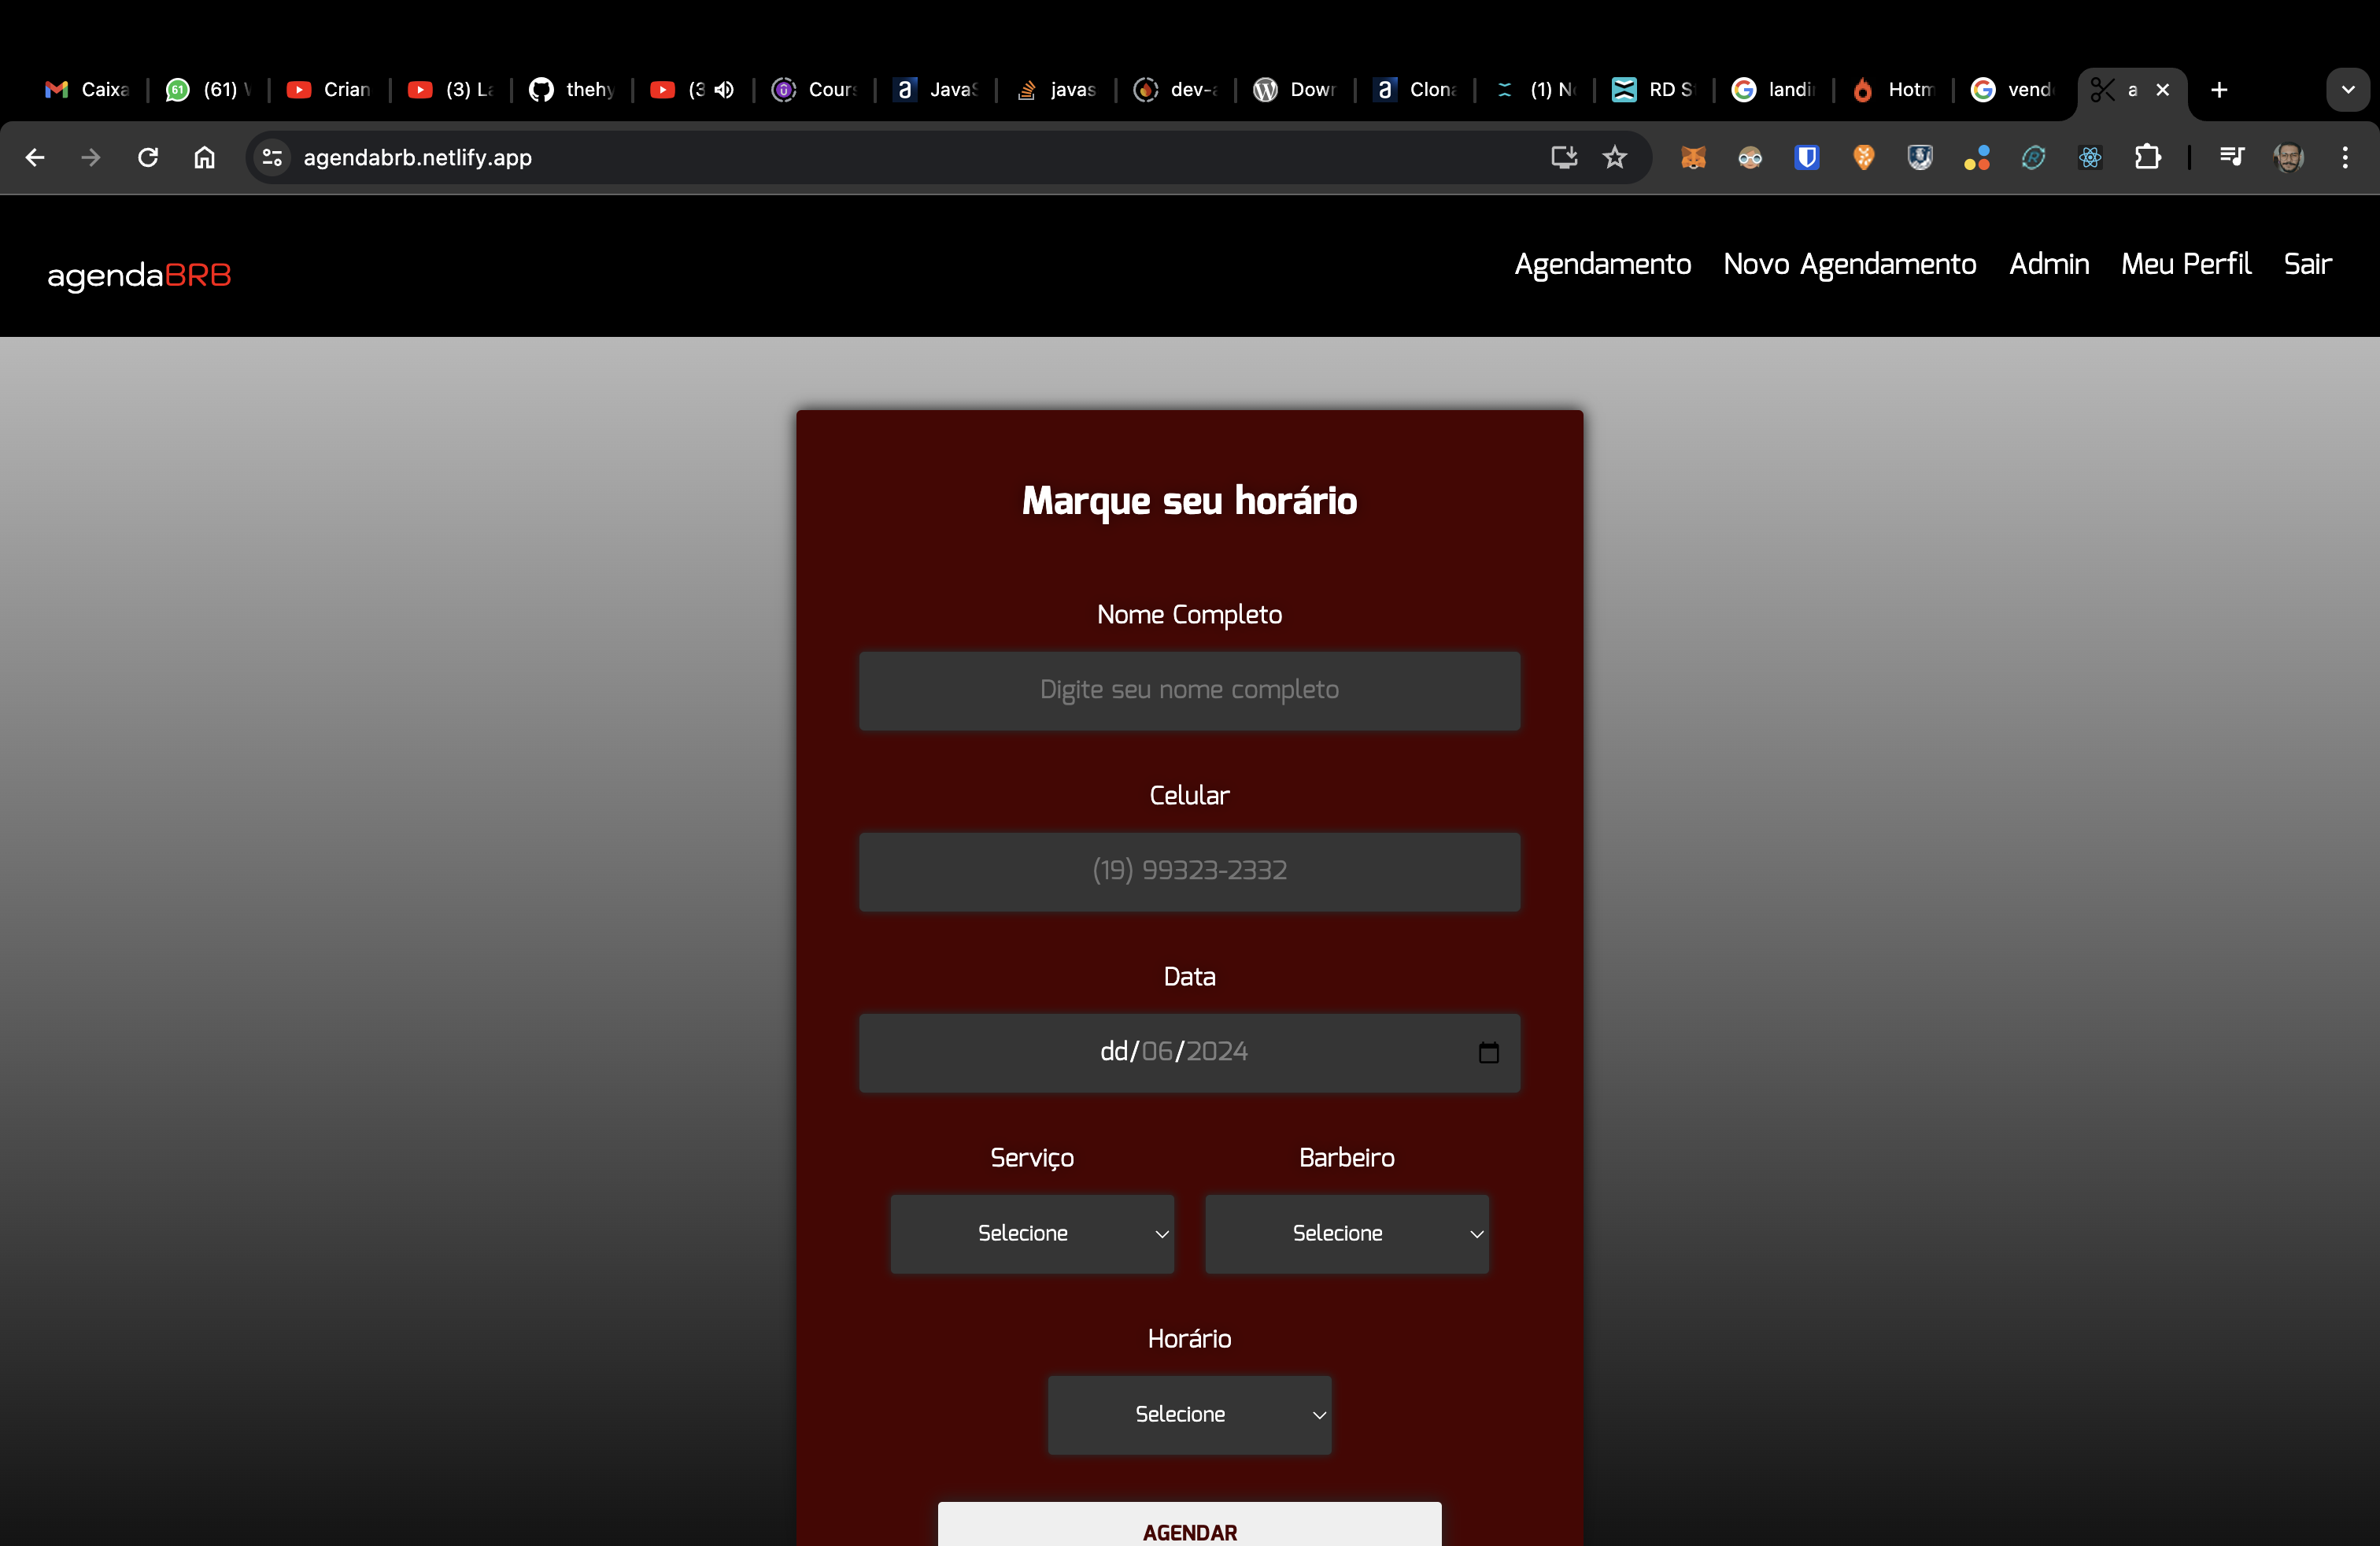Screen dimensions: 2380x1546
Task: Open the Extensions puzzle icon
Action: [x=2147, y=157]
